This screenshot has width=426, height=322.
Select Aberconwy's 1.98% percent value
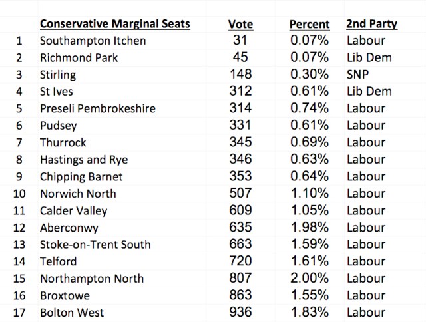tap(310, 228)
